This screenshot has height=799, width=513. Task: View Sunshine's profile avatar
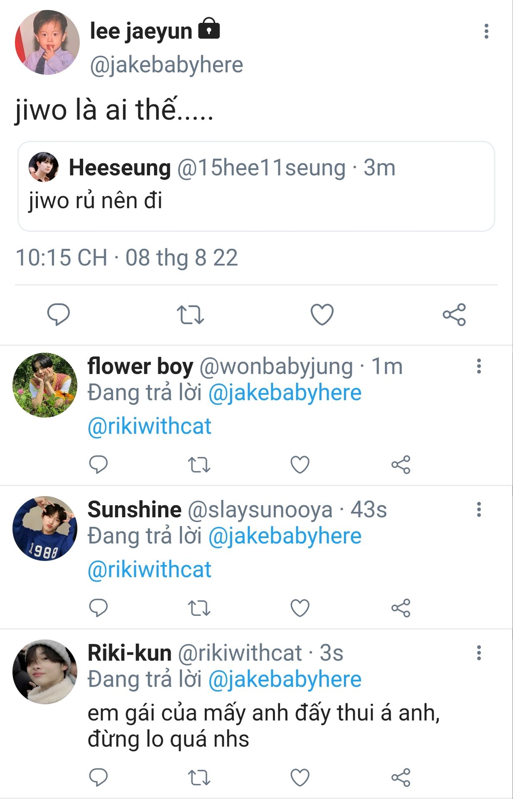[x=45, y=529]
